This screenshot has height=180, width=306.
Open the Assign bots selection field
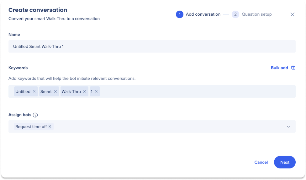152,126
